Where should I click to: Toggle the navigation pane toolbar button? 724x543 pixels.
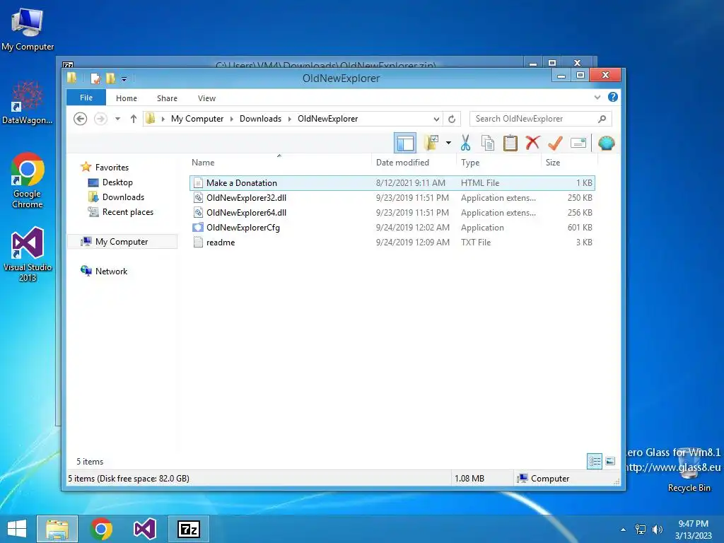405,143
